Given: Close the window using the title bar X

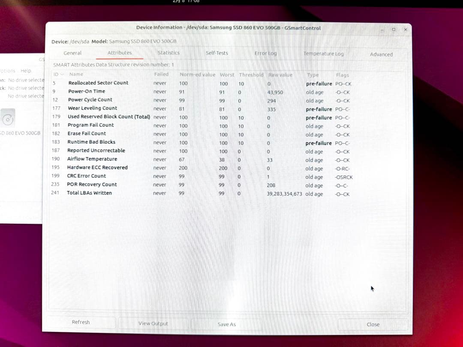Looking at the screenshot, I should click(x=405, y=30).
